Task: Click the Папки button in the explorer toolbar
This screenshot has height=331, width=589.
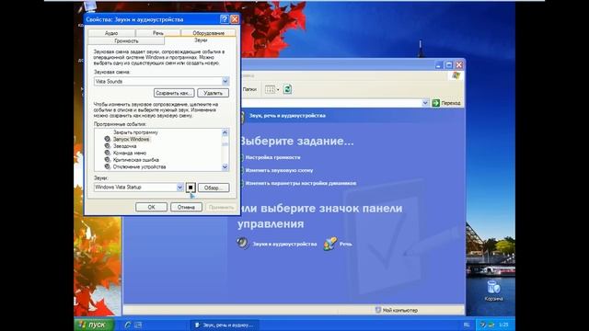Action: 249,89
